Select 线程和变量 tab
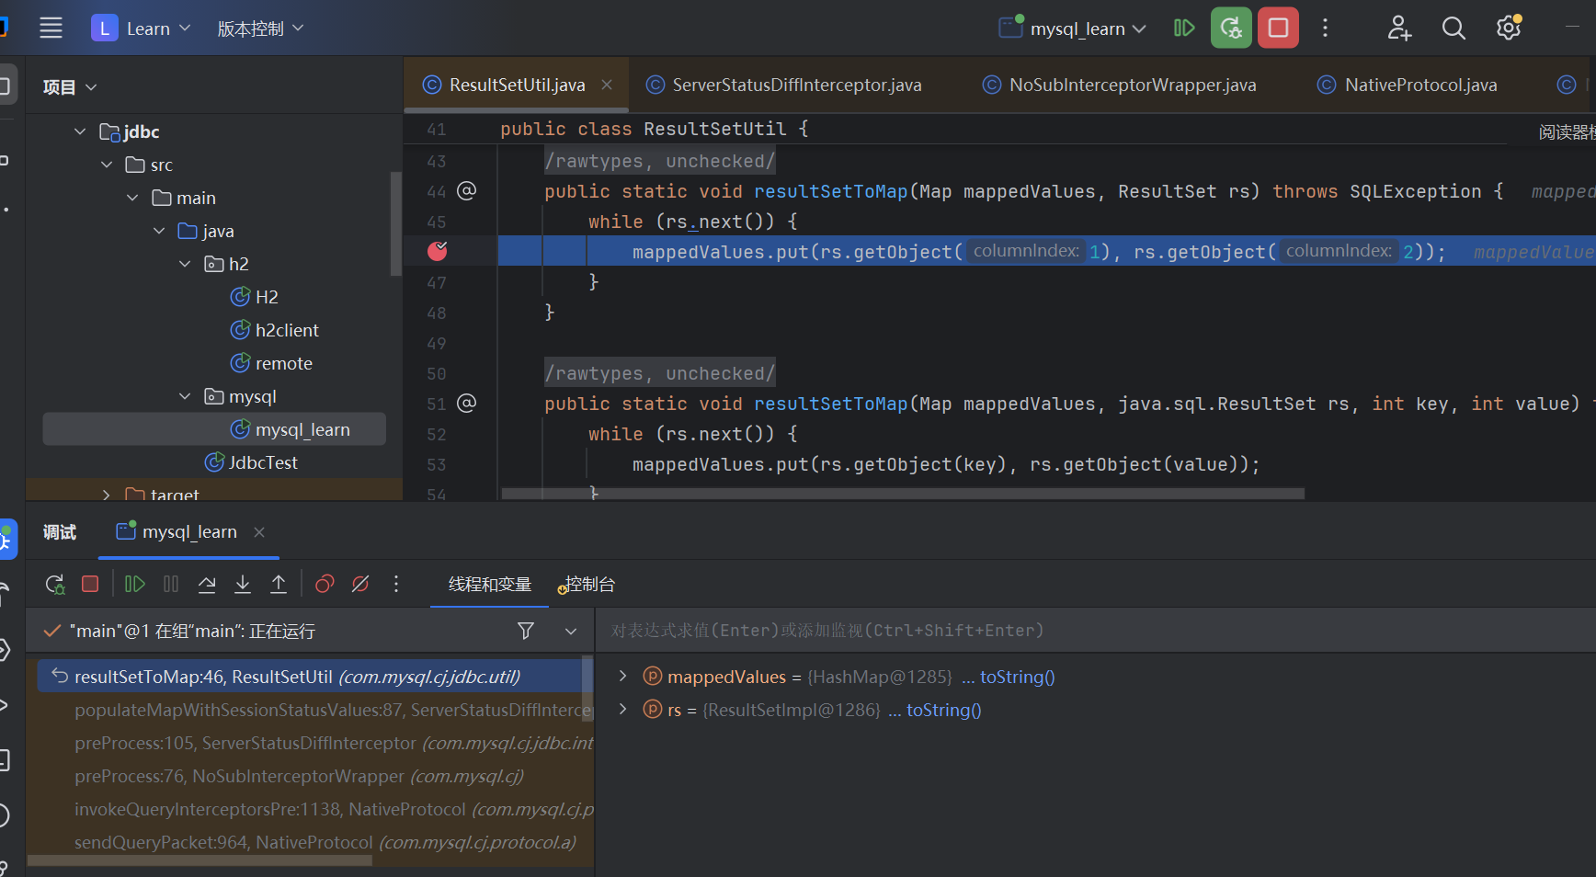Screen dimensions: 1596x877 coord(490,584)
